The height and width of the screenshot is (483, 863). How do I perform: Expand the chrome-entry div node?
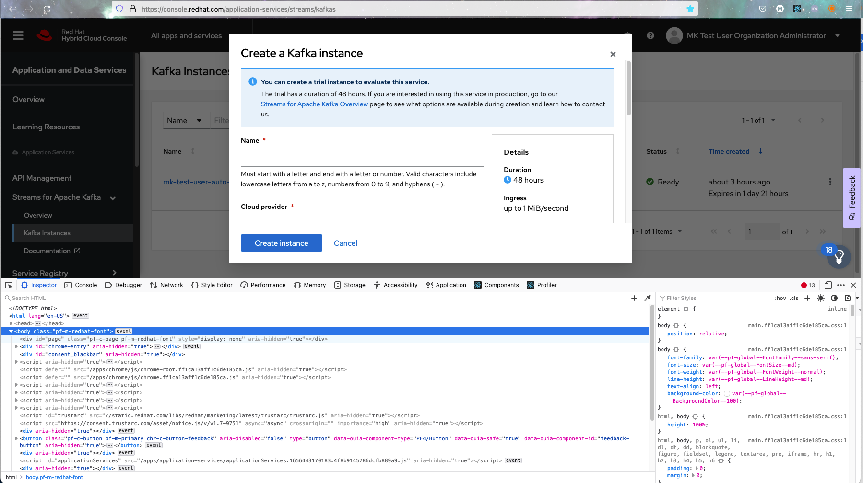pyautogui.click(x=17, y=346)
